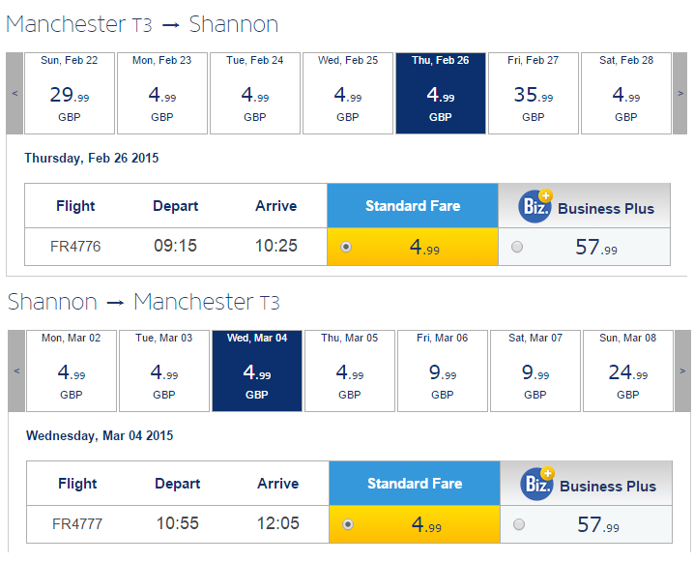The width and height of the screenshot is (694, 563).
Task: Click the return Business Plus Biz icon
Action: [x=536, y=484]
